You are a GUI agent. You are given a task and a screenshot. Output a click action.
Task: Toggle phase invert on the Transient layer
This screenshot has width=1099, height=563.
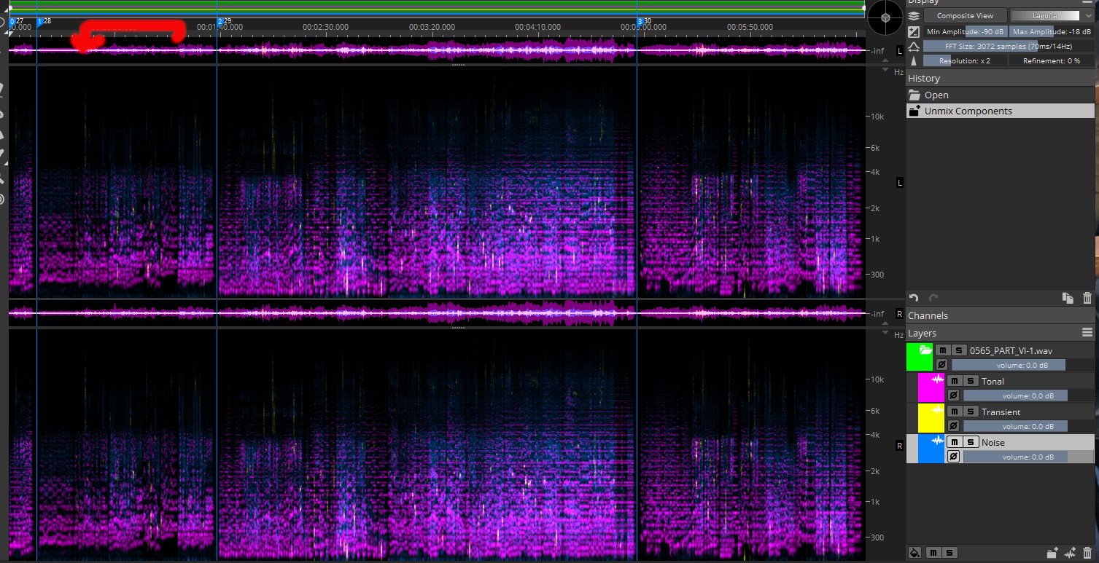coord(953,425)
